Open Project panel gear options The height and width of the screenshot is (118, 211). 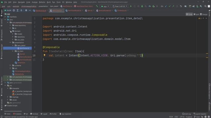coord(26,10)
